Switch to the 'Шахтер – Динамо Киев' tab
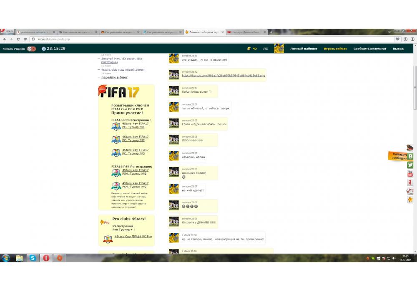The image size is (417, 291). [245, 32]
